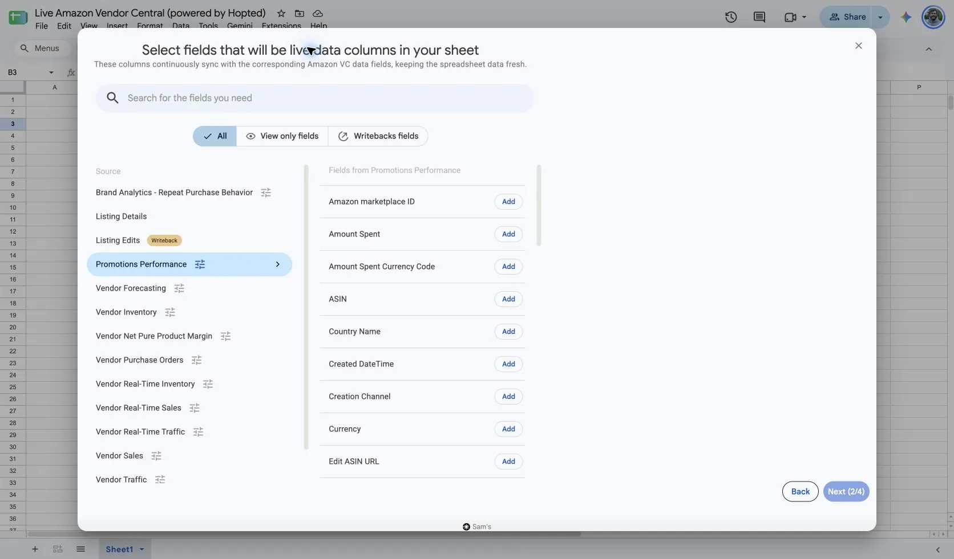Open version history clock icon

(x=731, y=17)
